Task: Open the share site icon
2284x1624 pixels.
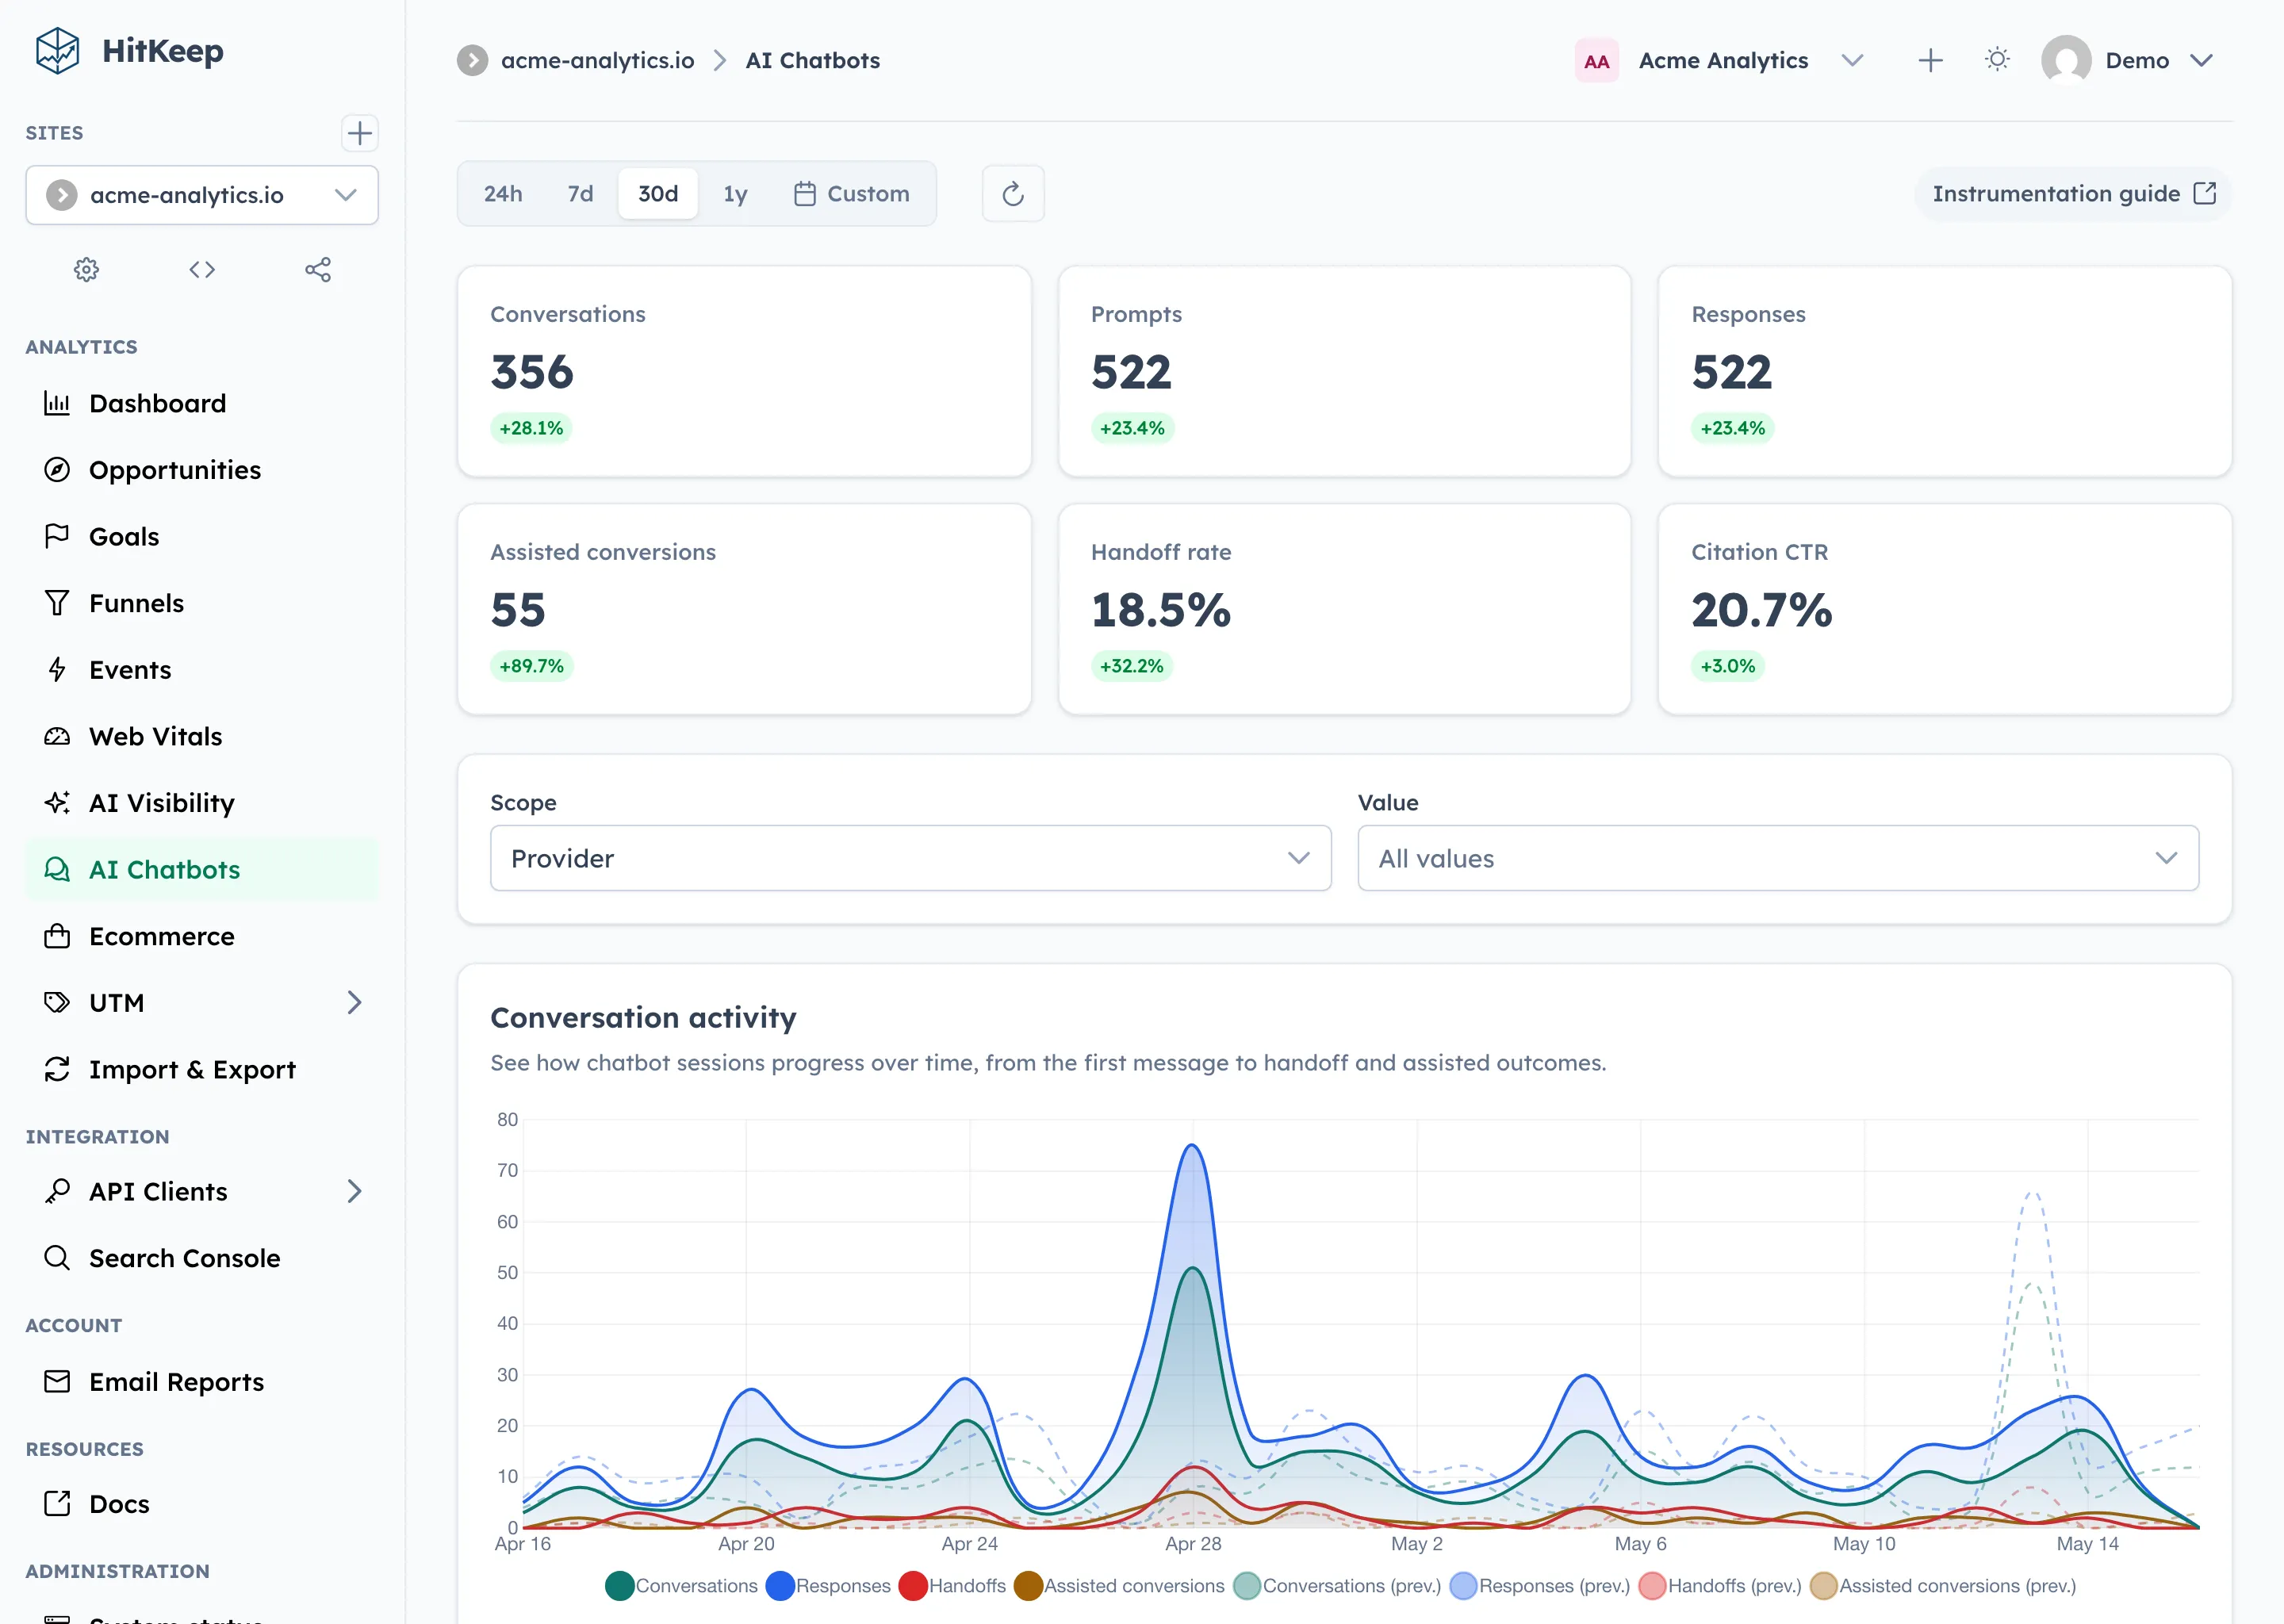Action: click(318, 270)
